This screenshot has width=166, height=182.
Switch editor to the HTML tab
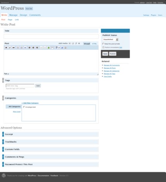point(94,44)
